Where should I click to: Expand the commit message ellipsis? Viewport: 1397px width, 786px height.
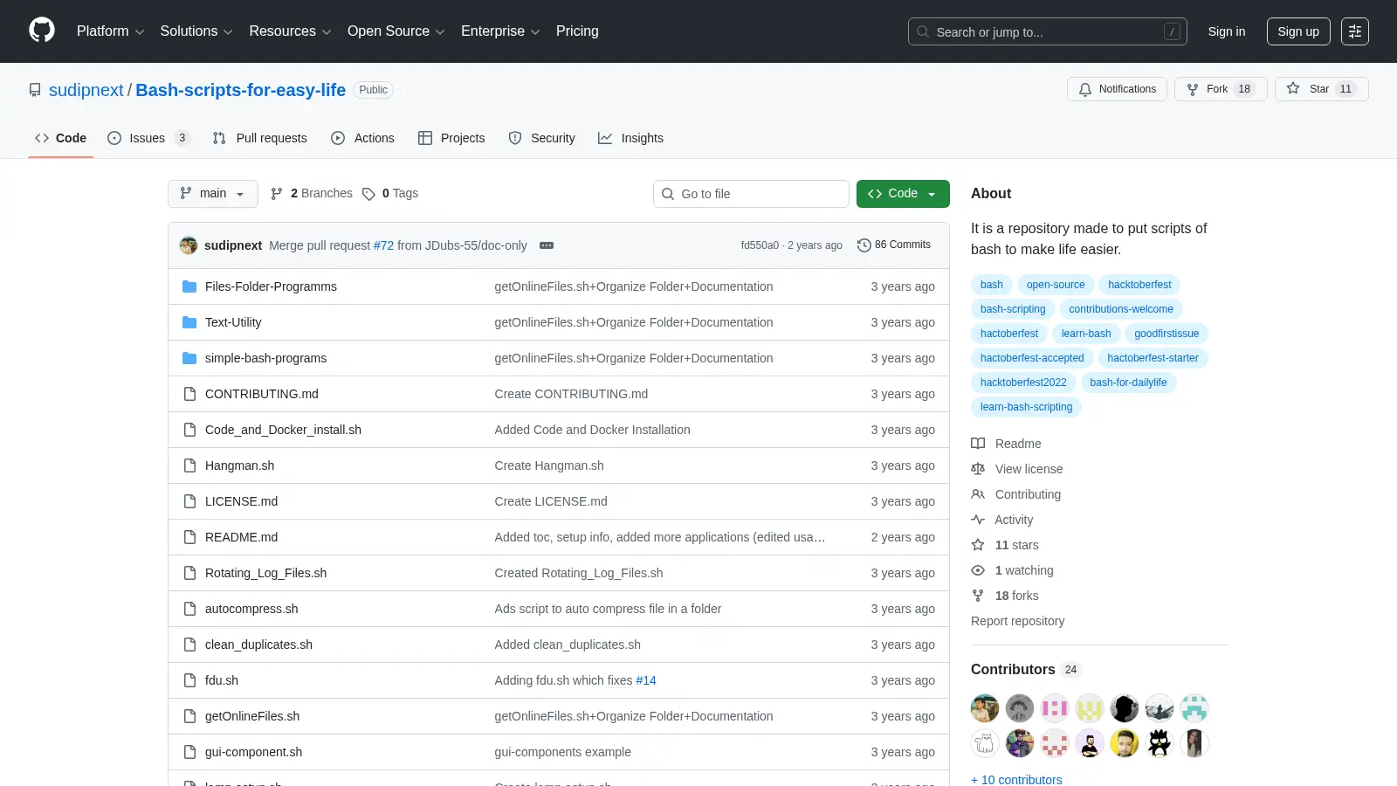pyautogui.click(x=547, y=245)
